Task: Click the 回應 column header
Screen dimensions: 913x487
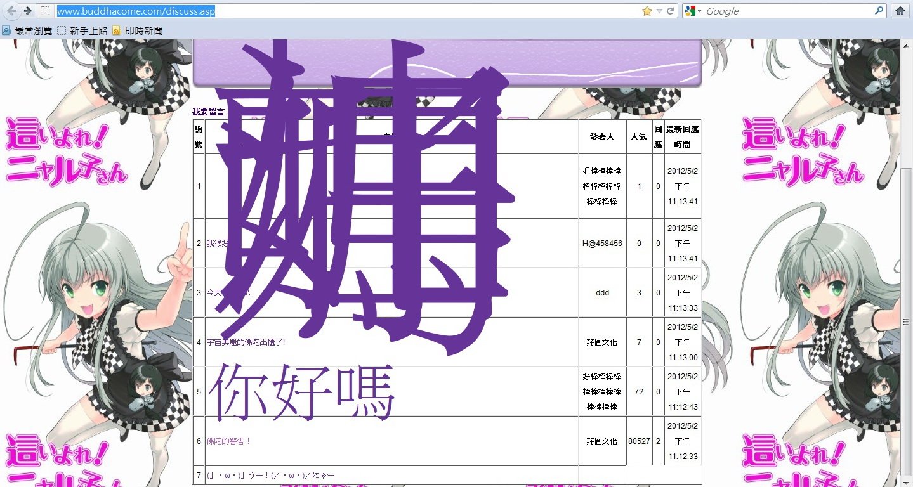Action: 658,137
